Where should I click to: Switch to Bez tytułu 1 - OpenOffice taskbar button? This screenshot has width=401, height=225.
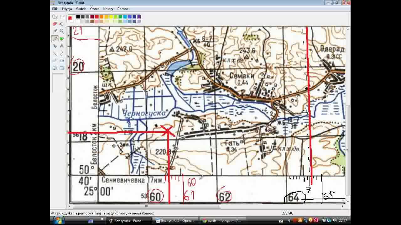coord(176,221)
